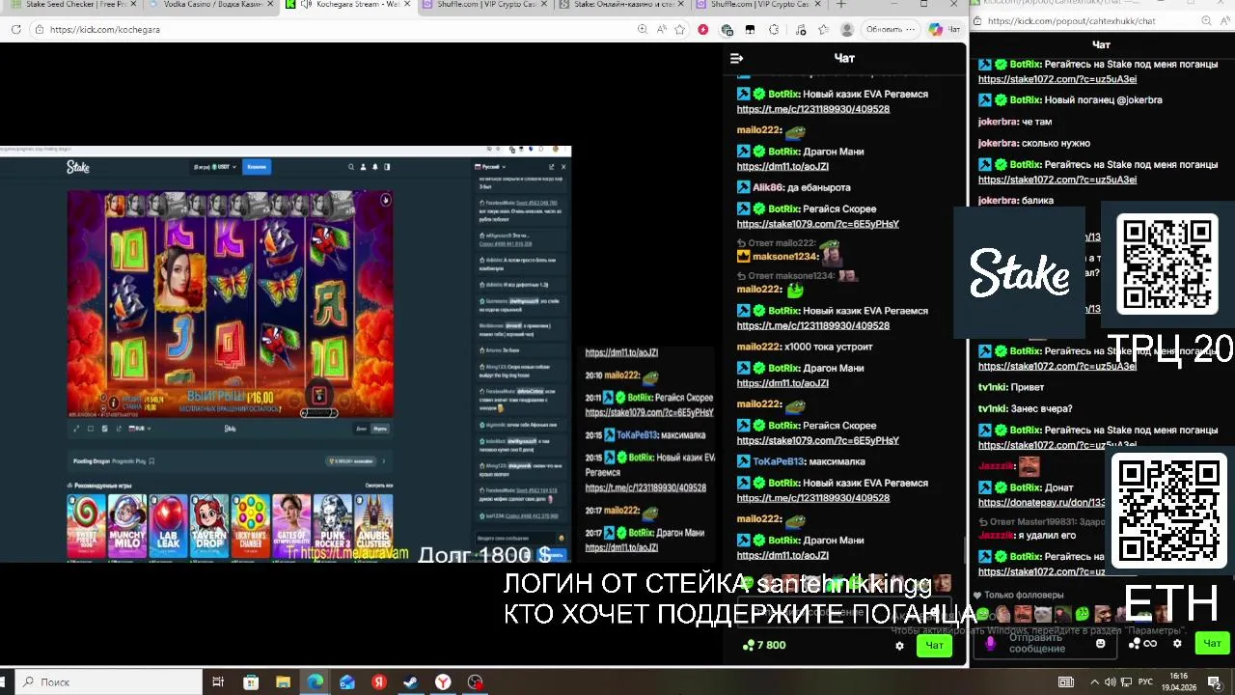This screenshot has height=695, width=1235.
Task: Add page to favorites star icon
Action: pos(680,29)
